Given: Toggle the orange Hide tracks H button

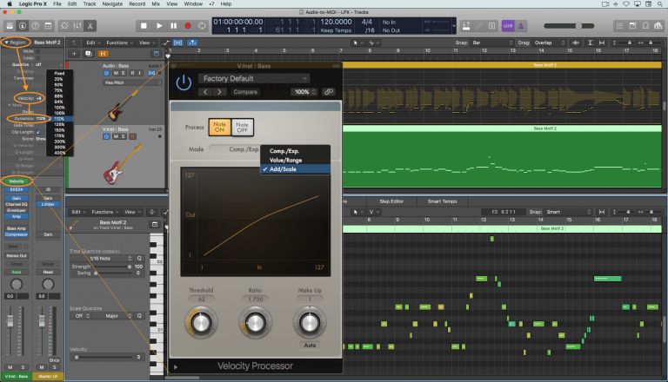Looking at the screenshot, I should coord(103,54).
